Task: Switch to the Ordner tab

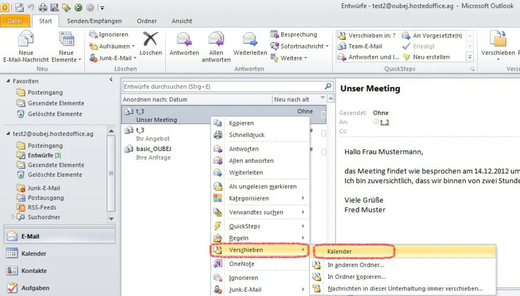Action: 147,21
